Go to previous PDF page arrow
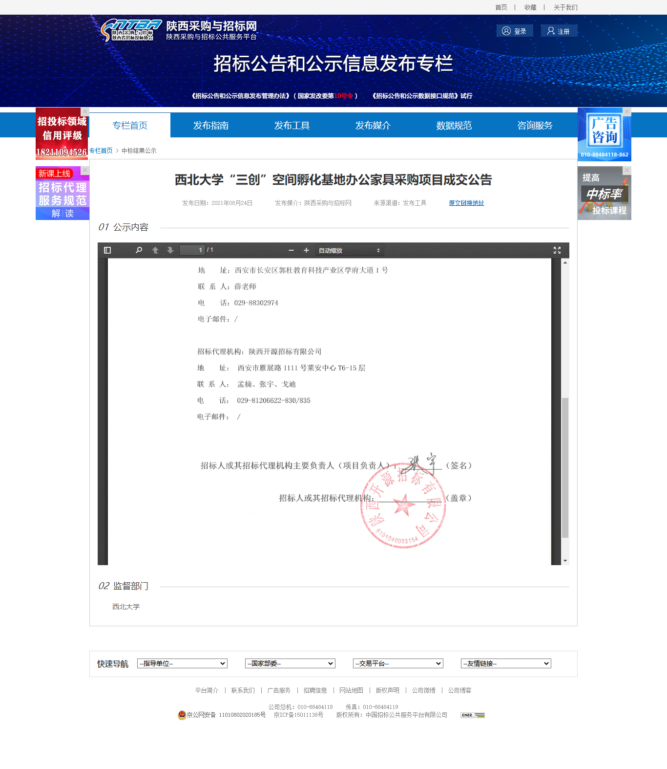667x769 pixels. coord(155,250)
